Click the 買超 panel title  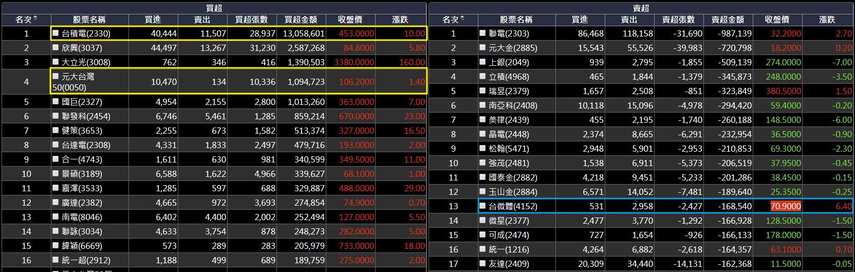[x=214, y=8]
